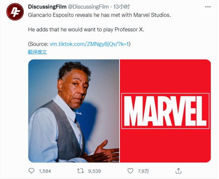This screenshot has width=219, height=179.
Task: Click the white MARVEL lettering in the logo
Action: 165,111
